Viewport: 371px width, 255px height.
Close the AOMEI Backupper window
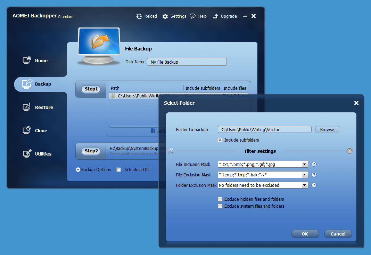[x=254, y=16]
